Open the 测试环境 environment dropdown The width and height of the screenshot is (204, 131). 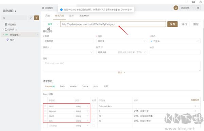click(187, 8)
